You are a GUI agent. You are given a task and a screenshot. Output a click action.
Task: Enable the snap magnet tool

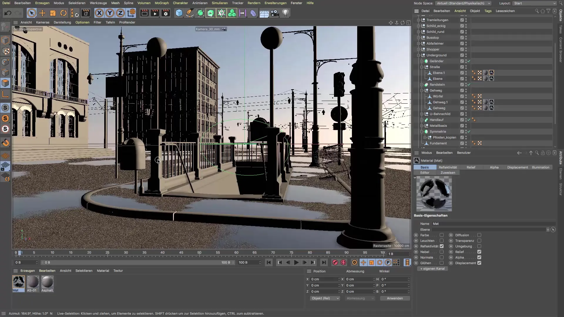click(6, 143)
